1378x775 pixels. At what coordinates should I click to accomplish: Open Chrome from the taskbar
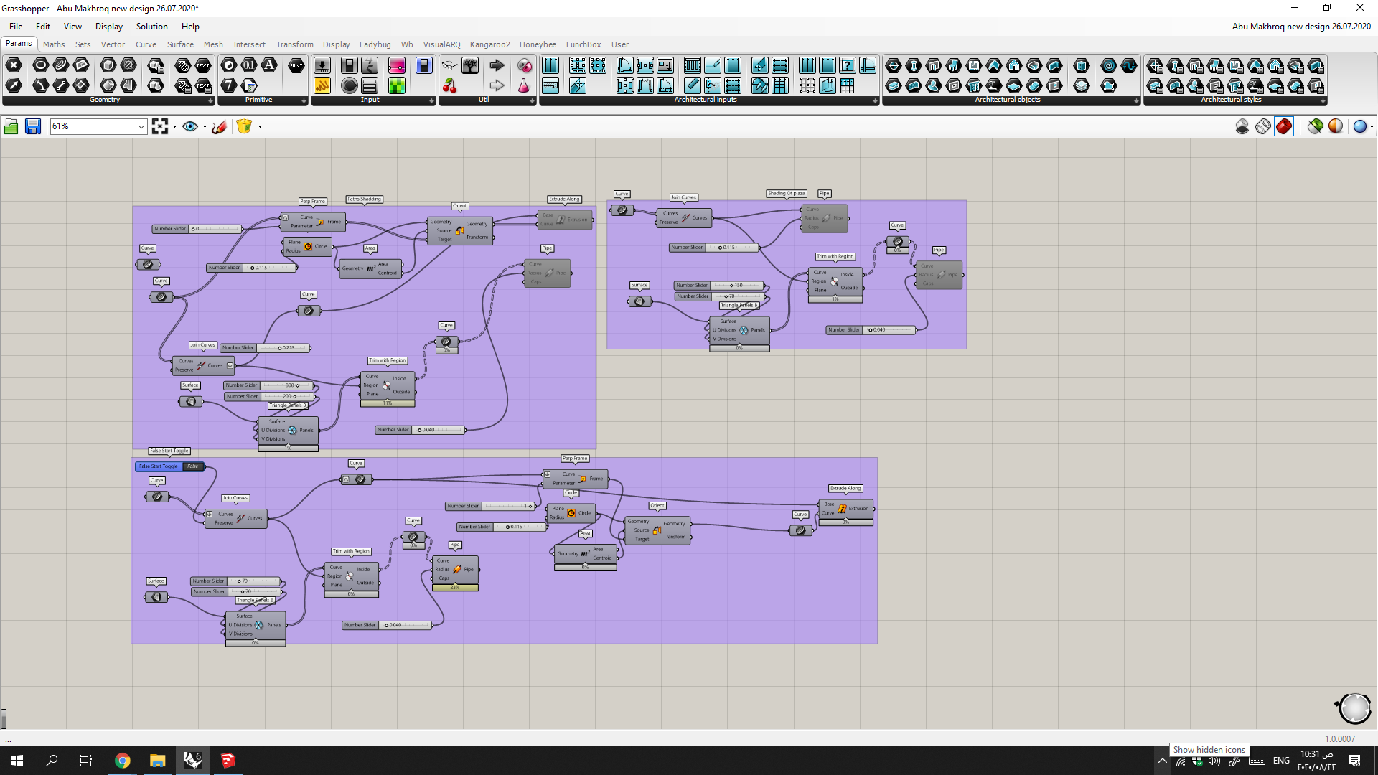click(123, 761)
